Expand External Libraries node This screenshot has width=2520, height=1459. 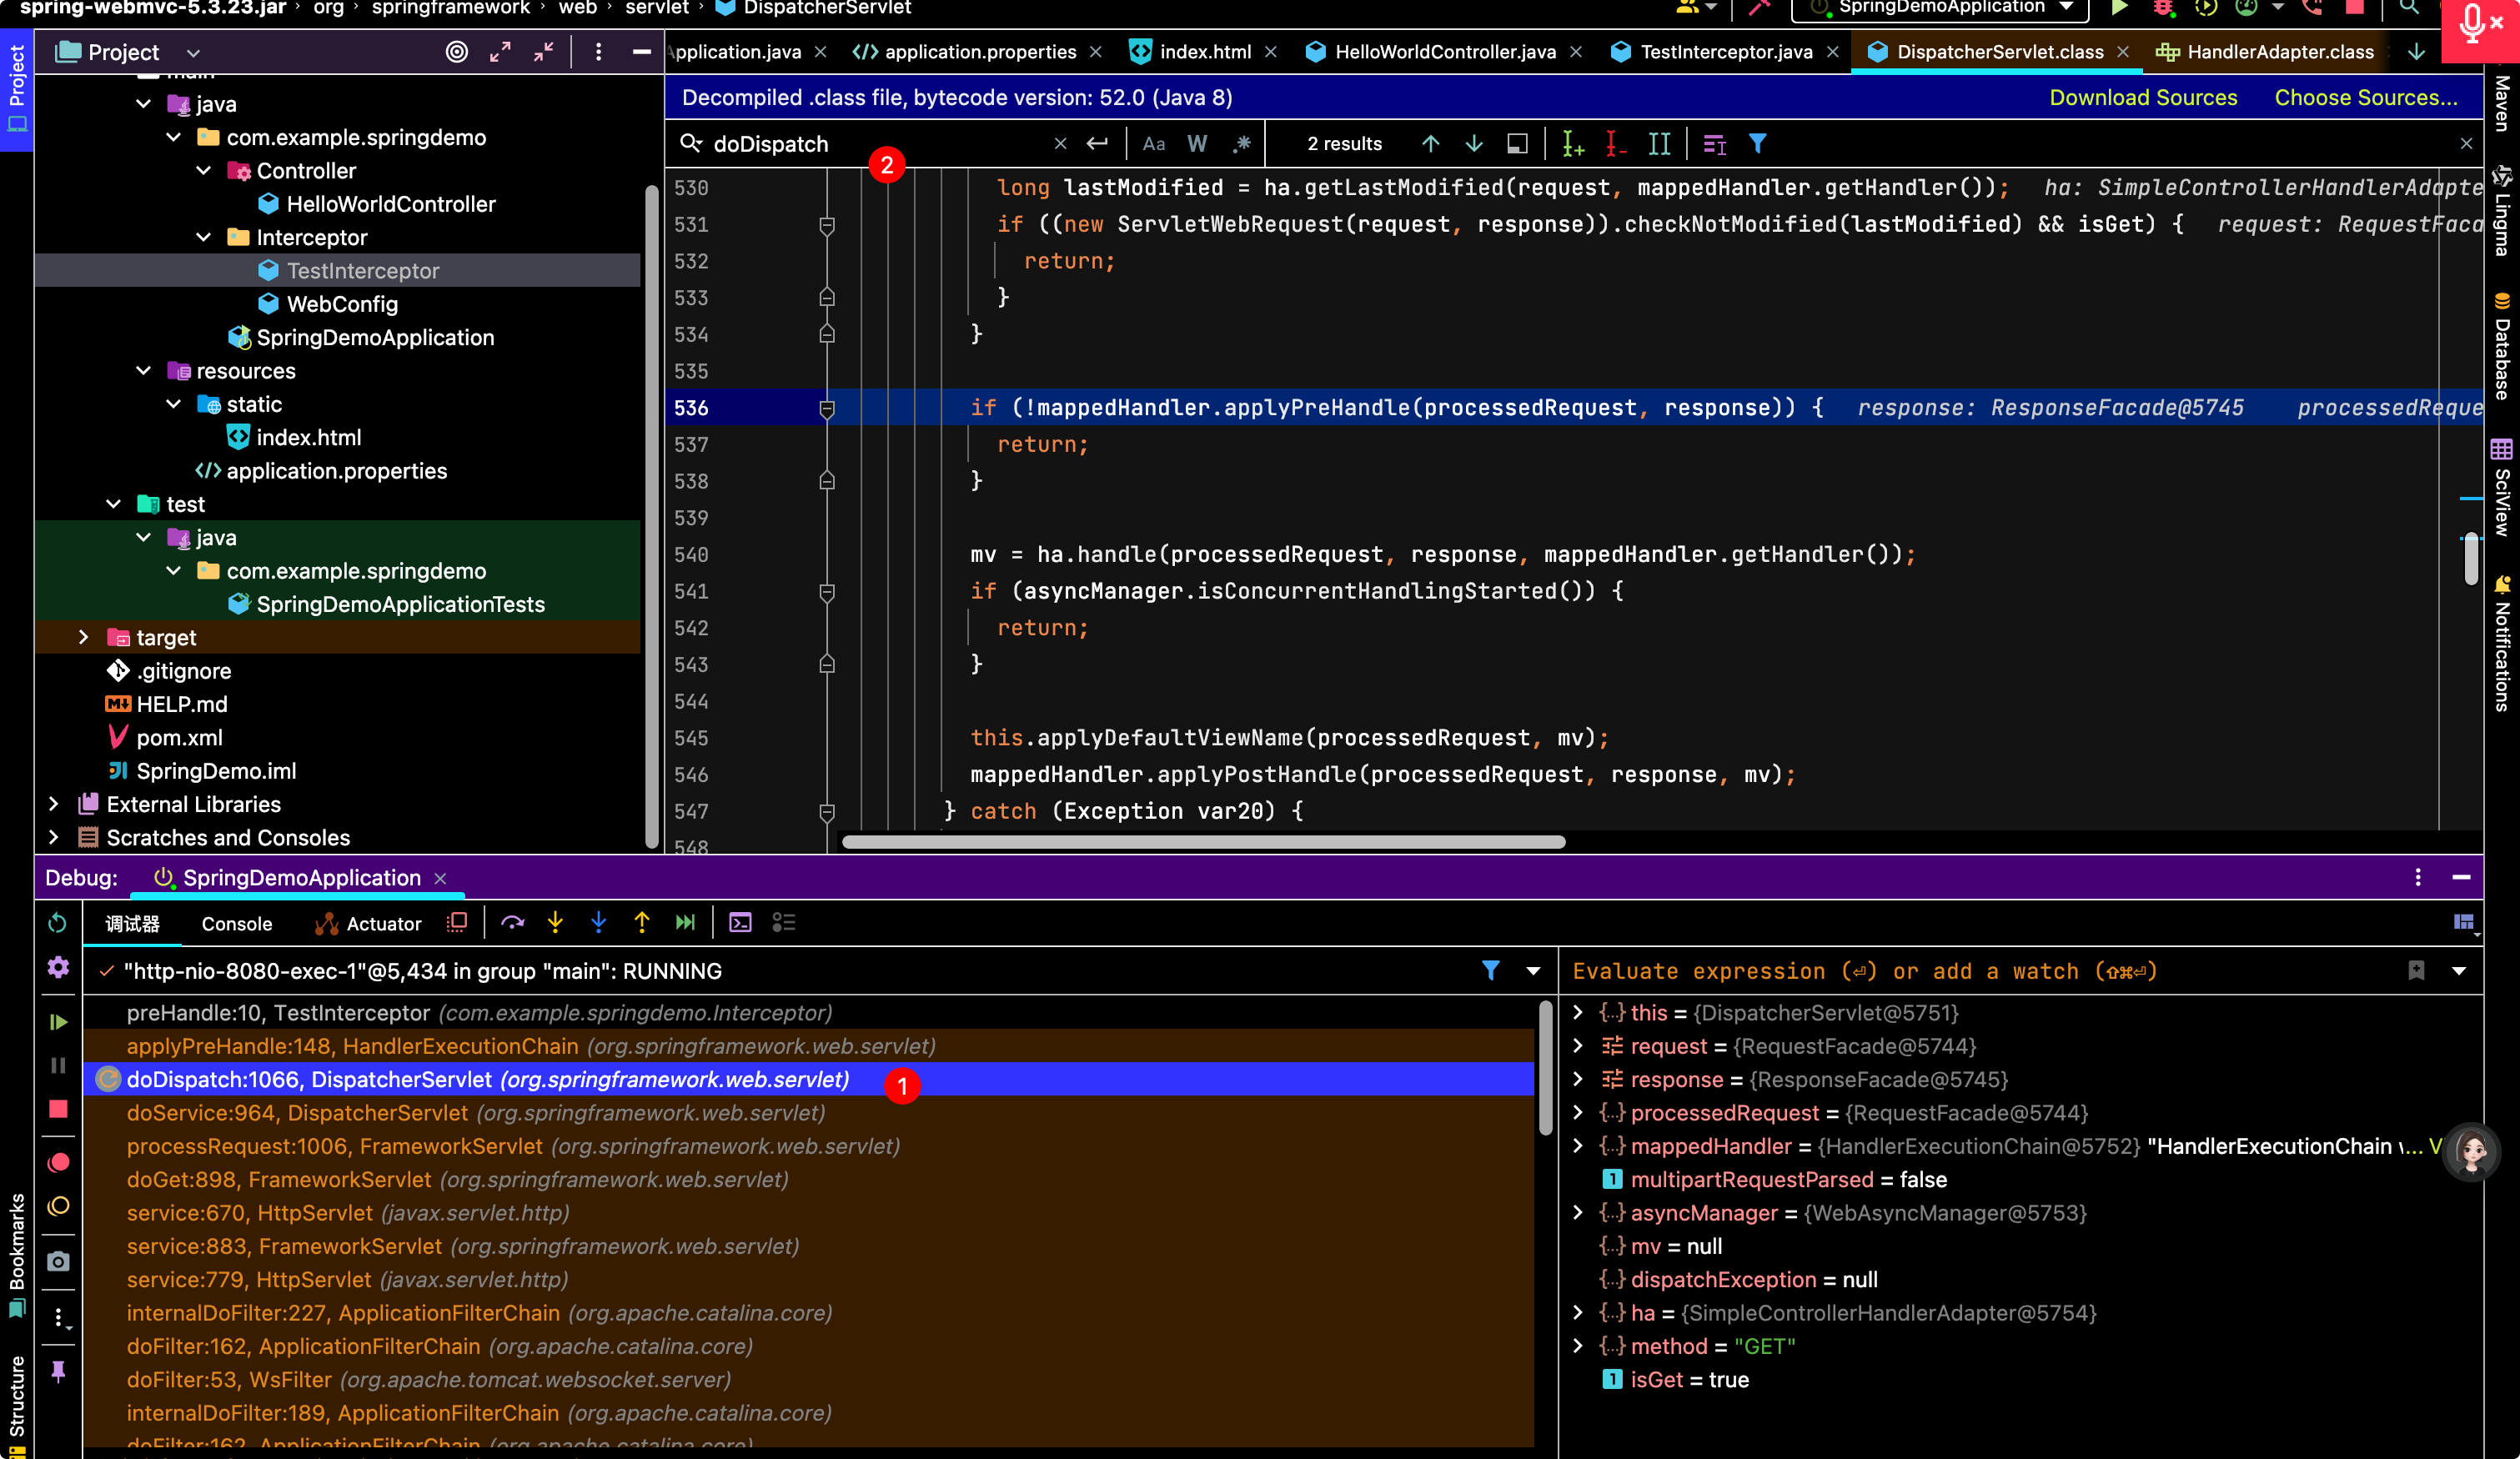click(54, 804)
